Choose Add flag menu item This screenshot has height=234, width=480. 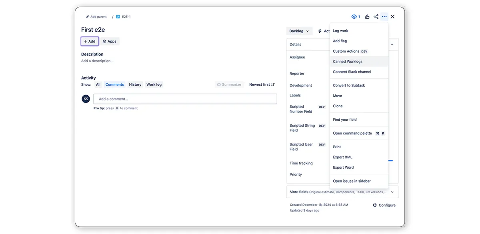click(359, 41)
